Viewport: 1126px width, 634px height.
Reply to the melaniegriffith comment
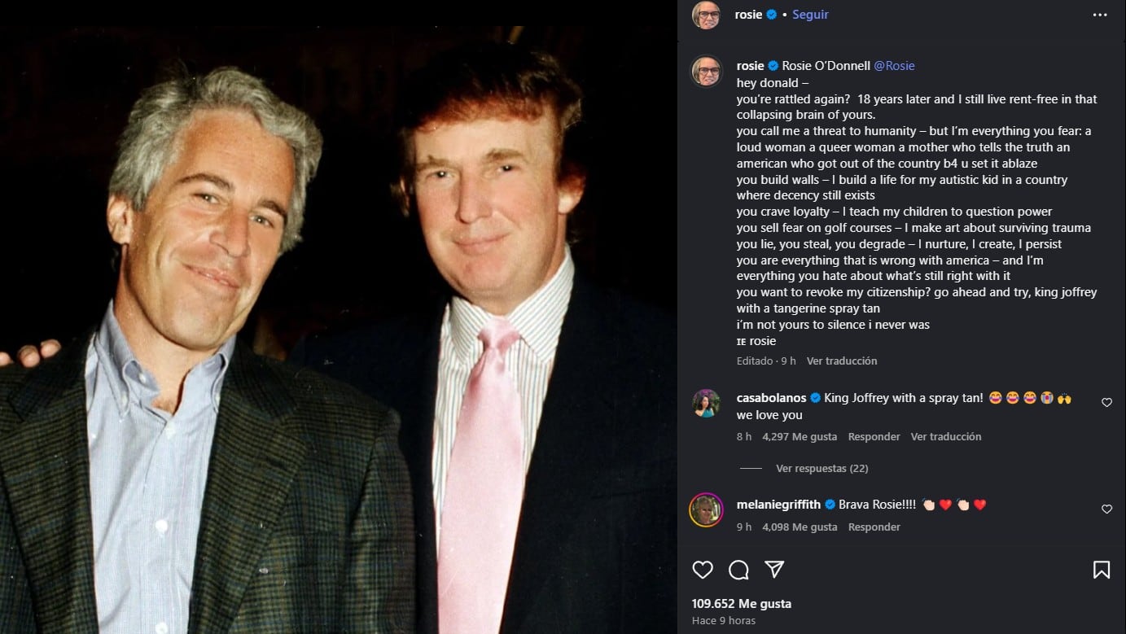click(x=874, y=527)
